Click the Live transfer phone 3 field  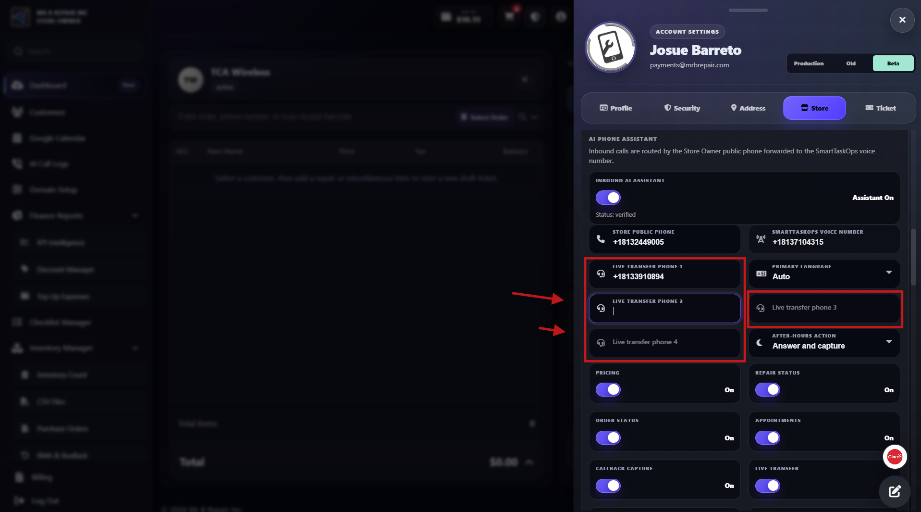824,308
